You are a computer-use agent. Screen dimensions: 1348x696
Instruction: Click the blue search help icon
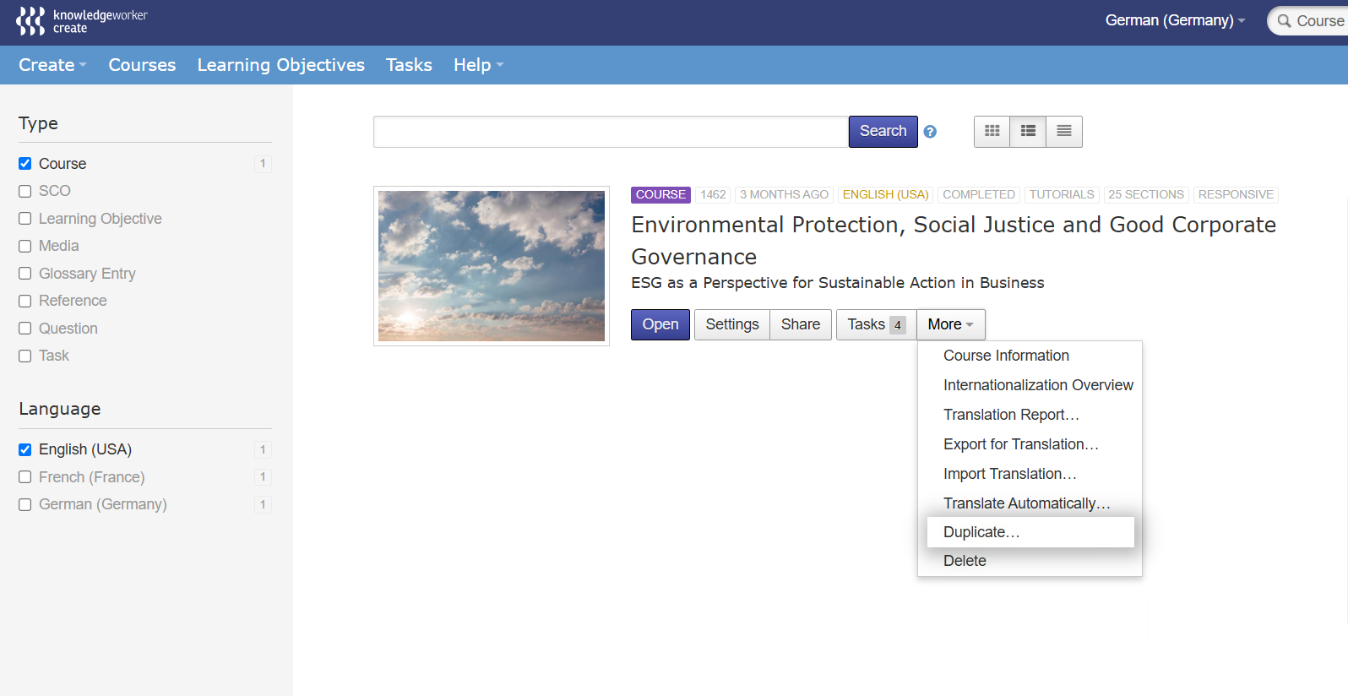[x=930, y=132]
